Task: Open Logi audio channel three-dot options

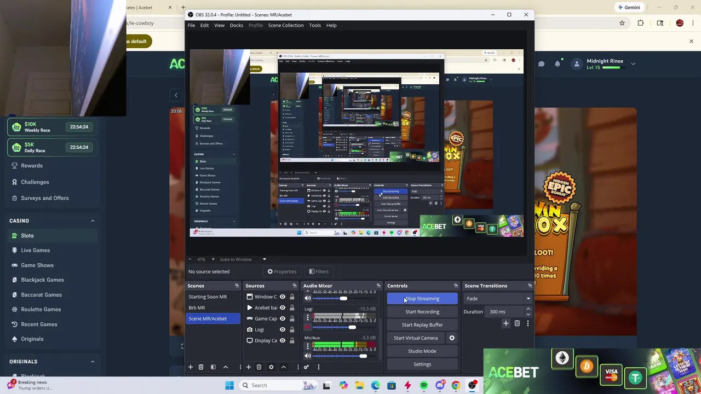Action: point(307,318)
